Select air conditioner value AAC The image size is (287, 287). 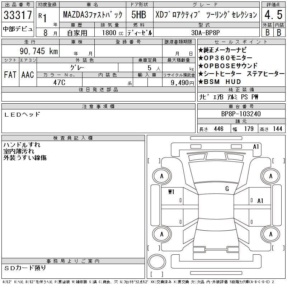point(28,75)
